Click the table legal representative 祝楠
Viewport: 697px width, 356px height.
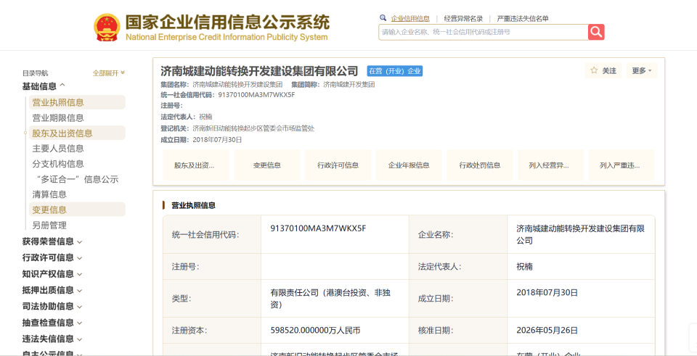tap(524, 267)
